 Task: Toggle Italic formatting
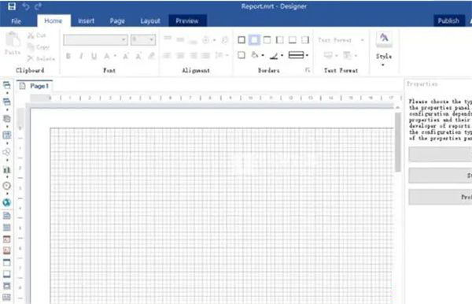(81, 56)
